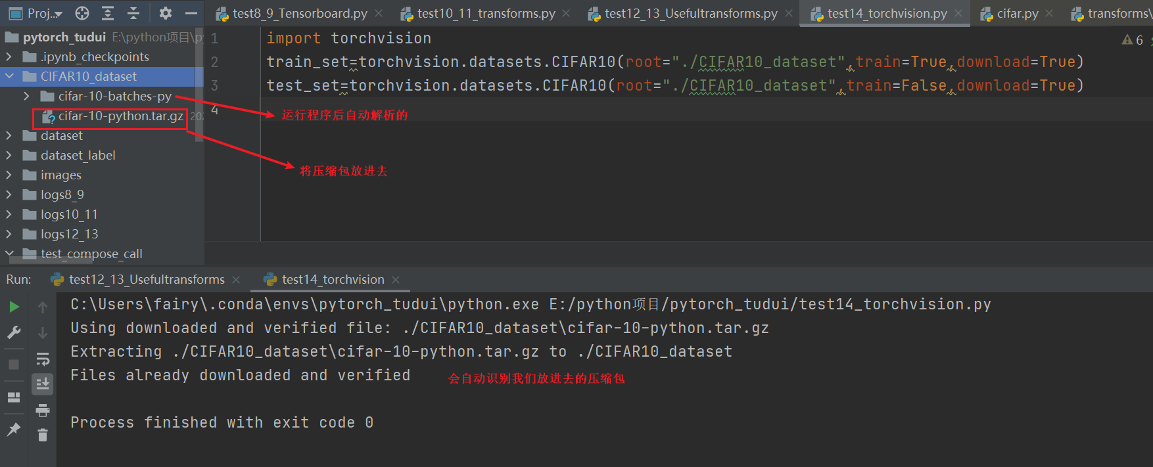Toggle soft-wrap in the Run console

click(x=43, y=359)
